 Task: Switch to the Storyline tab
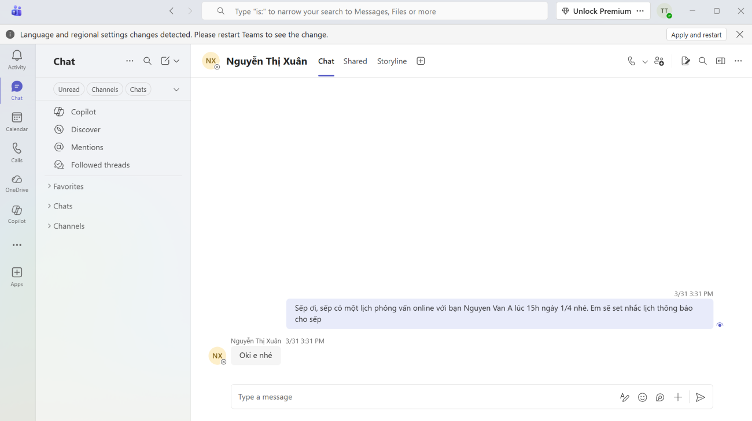[392, 61]
